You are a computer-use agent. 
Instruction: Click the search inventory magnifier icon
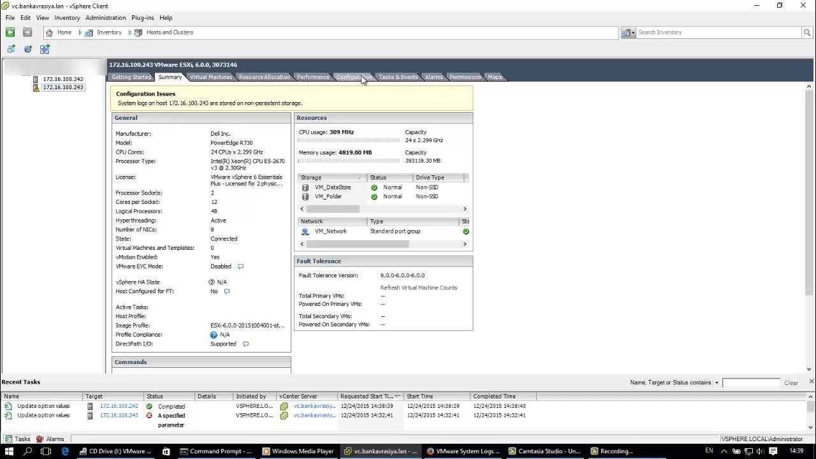tap(807, 32)
